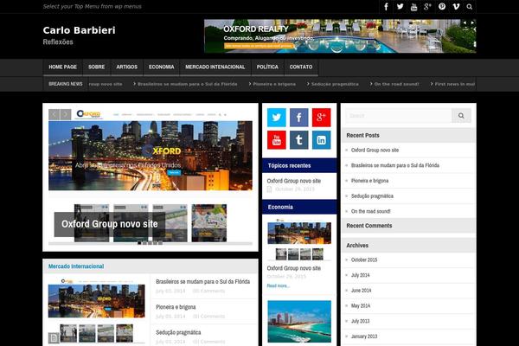Open breaking news 'On the road sound!'
Image resolution: width=519 pixels, height=346 pixels.
396,84
